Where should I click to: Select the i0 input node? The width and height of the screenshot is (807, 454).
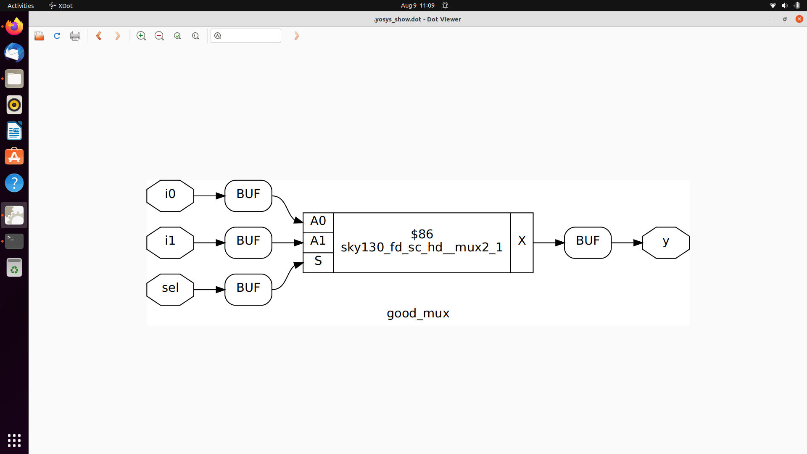[170, 194]
